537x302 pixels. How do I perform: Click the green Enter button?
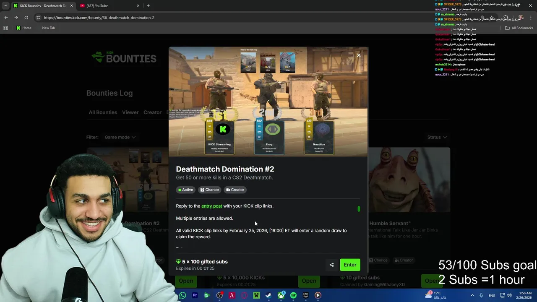pos(350,265)
